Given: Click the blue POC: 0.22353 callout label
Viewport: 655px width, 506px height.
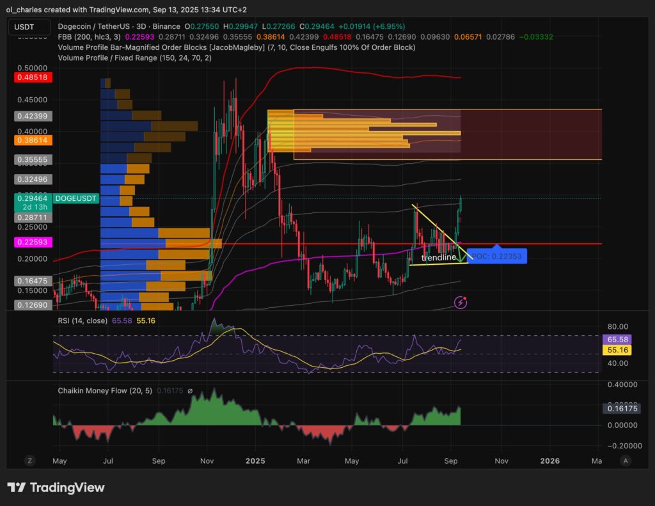Looking at the screenshot, I should [x=496, y=257].
